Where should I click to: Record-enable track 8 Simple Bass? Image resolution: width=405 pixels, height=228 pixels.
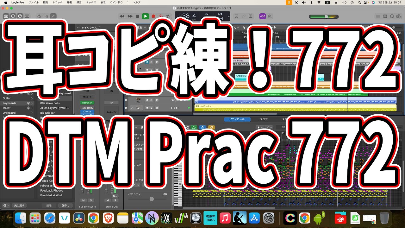(157, 100)
